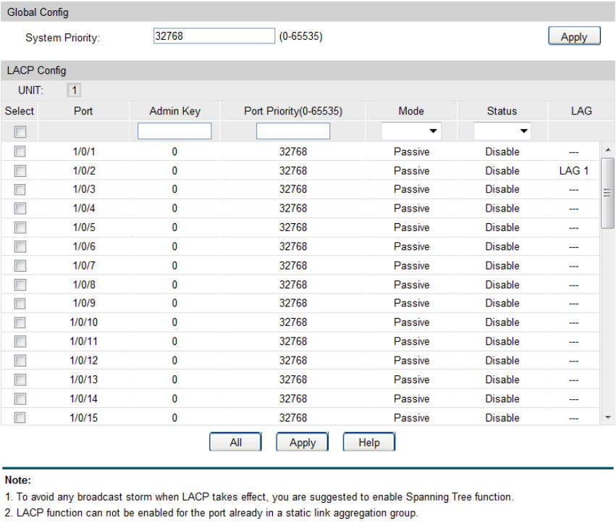
Task: Check the box for port 1/0/4
Action: click(x=20, y=209)
